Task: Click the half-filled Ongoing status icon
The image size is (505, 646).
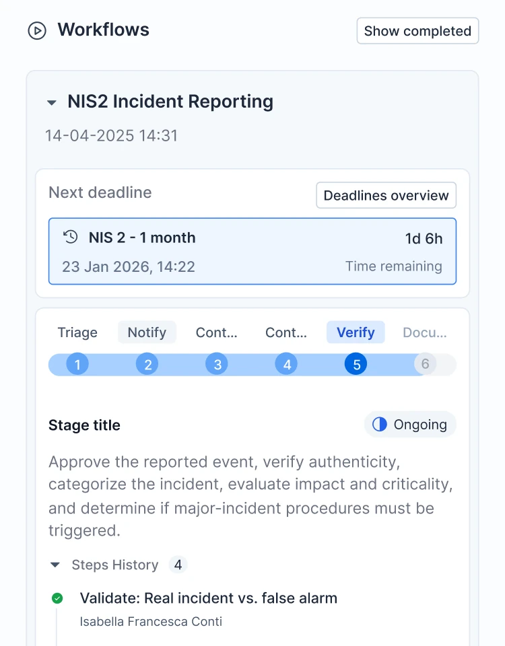Action: (x=379, y=425)
